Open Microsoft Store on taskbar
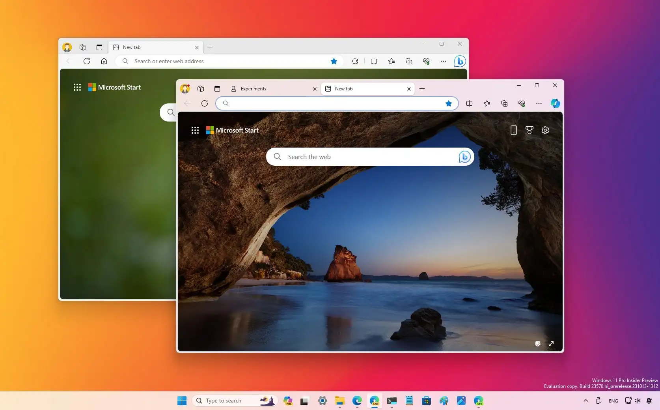 pos(426,401)
